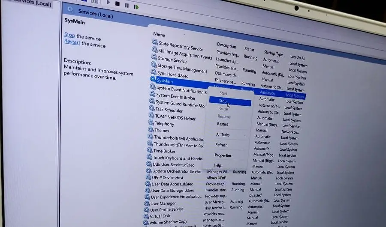The height and width of the screenshot is (227, 386).
Task: Click the Sync Host_d2aec gear icon
Action: [154, 72]
